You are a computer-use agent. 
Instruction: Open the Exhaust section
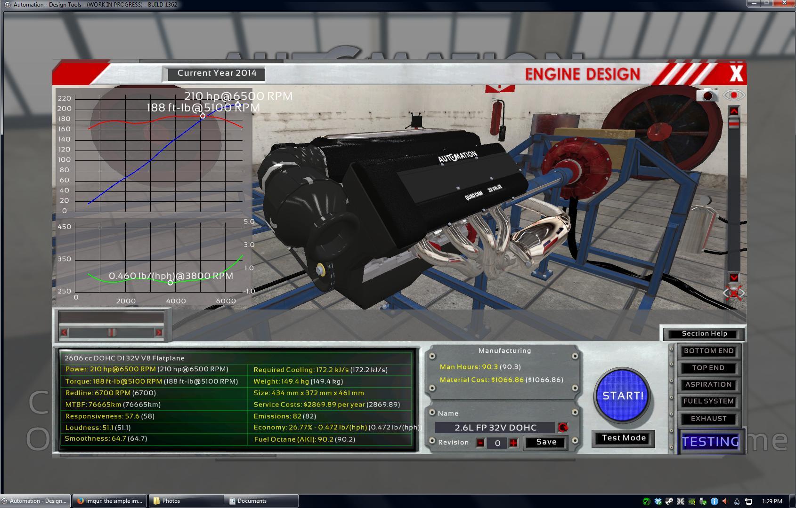pyautogui.click(x=709, y=419)
